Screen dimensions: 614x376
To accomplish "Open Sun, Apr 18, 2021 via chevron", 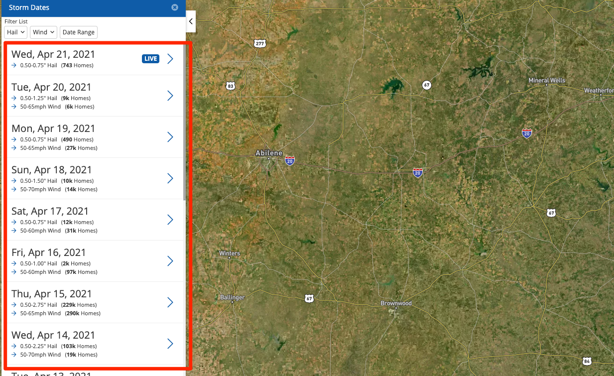I will click(170, 178).
